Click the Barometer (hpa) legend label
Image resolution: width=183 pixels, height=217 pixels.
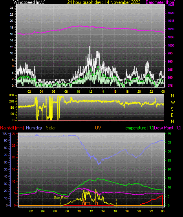tap(161, 2)
